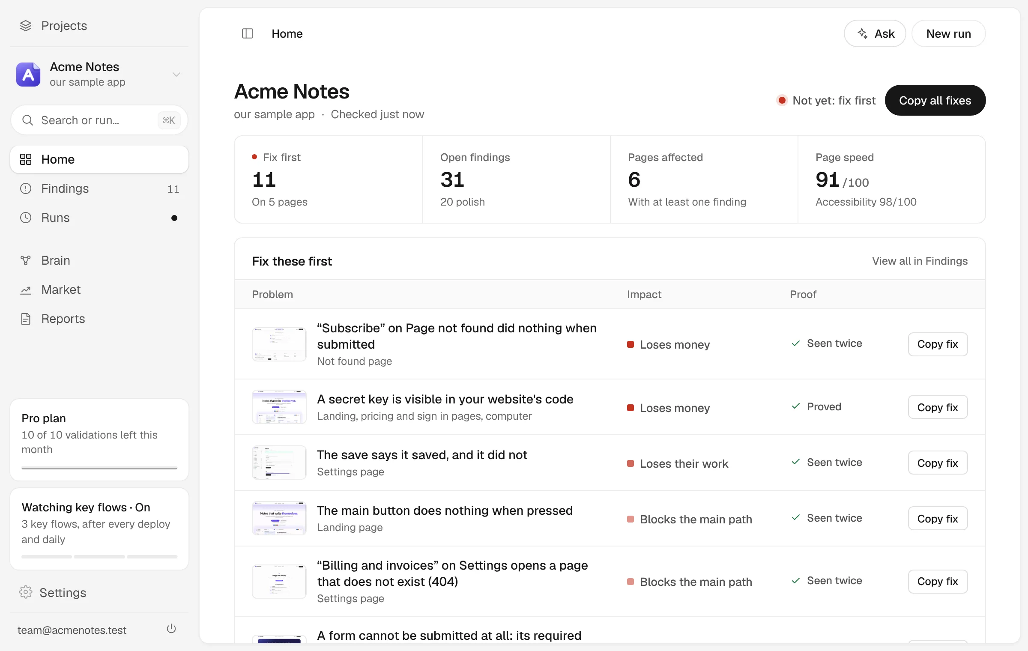Screen dimensions: 1028x651
Task: Click the Acme Notes app logo
Action: point(28,75)
